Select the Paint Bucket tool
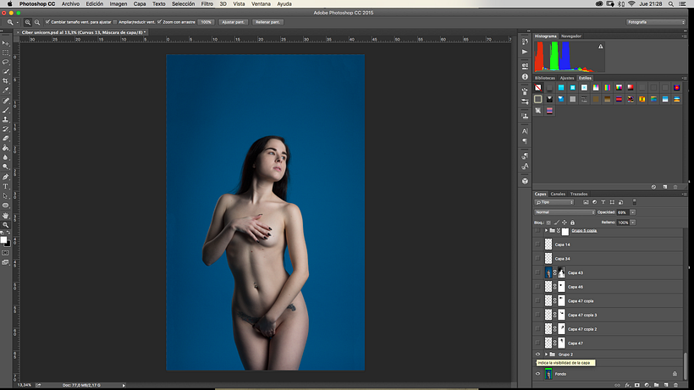This screenshot has width=694, height=390. (x=5, y=148)
